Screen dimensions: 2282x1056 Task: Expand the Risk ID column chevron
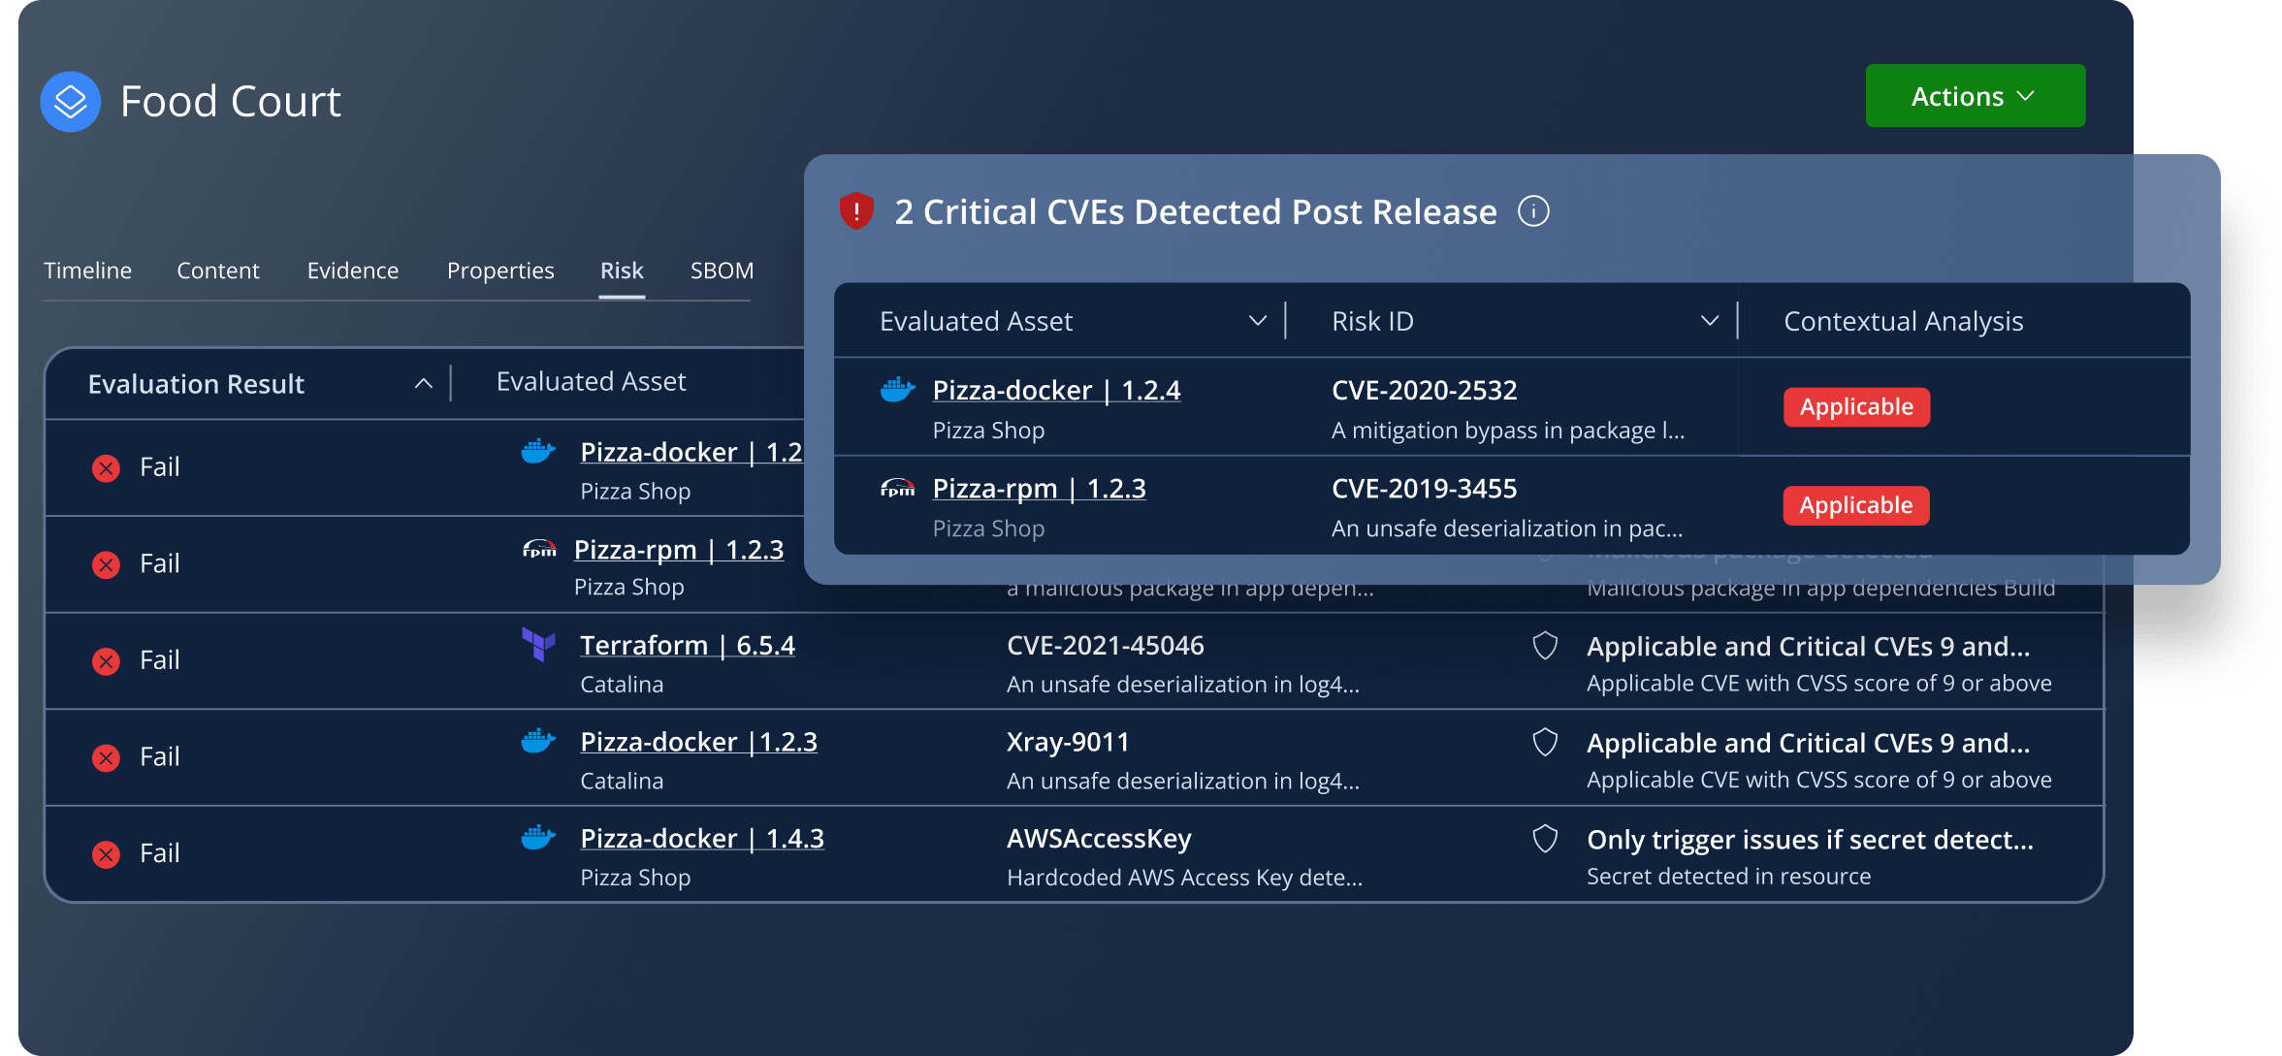click(1710, 321)
